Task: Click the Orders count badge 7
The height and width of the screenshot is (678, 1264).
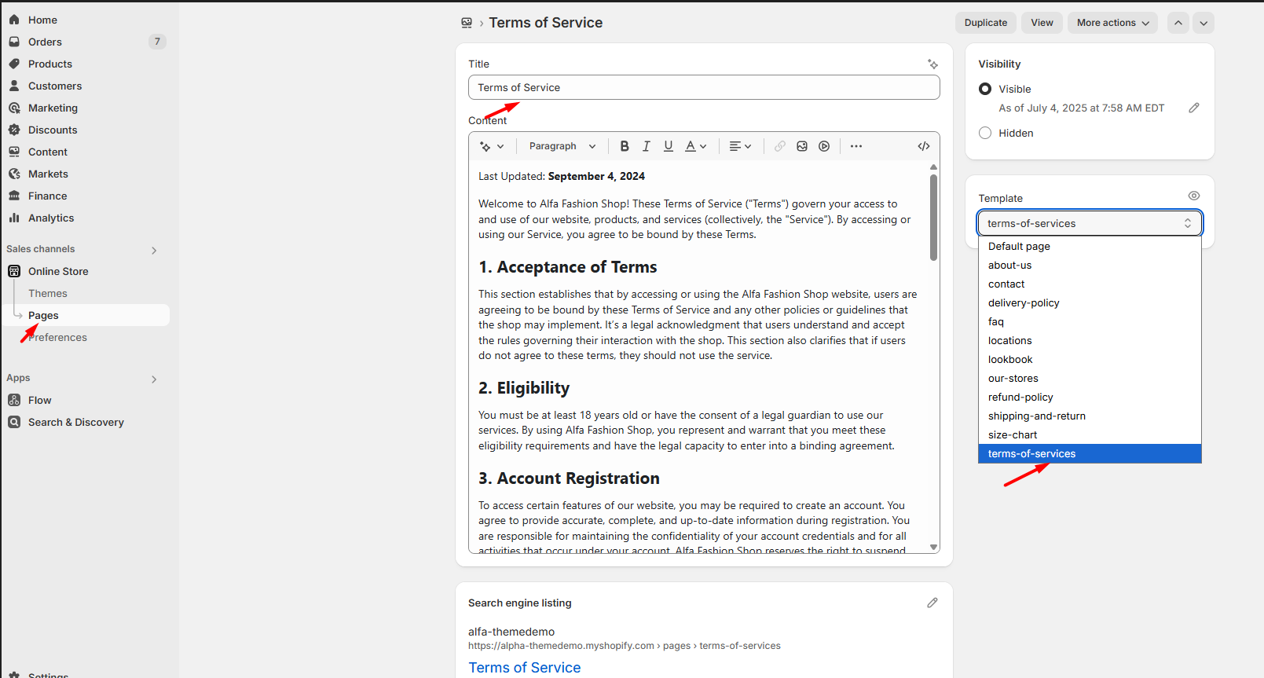Action: pos(157,42)
